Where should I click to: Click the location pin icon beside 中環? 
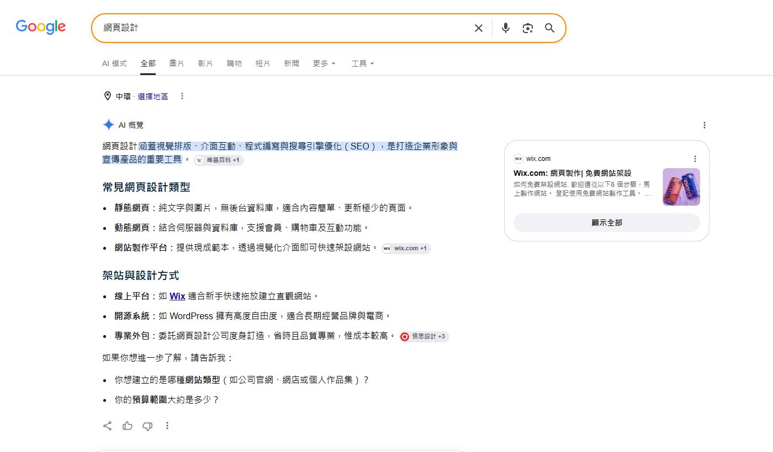108,96
